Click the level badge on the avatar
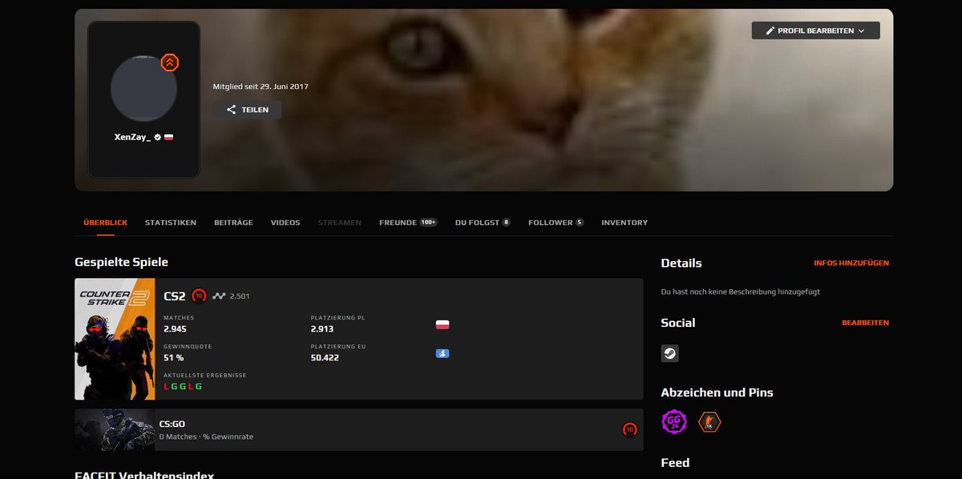The image size is (962, 479). [169, 62]
